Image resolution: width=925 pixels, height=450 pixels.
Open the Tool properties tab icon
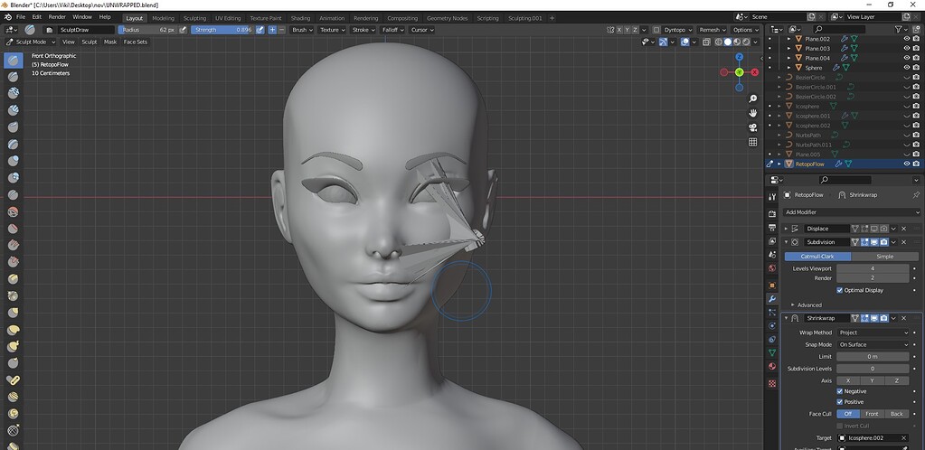click(772, 197)
